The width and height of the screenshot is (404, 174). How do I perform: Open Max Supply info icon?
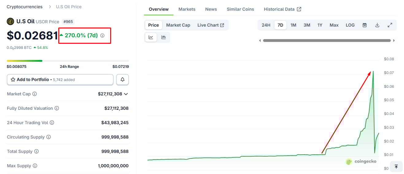click(35, 166)
